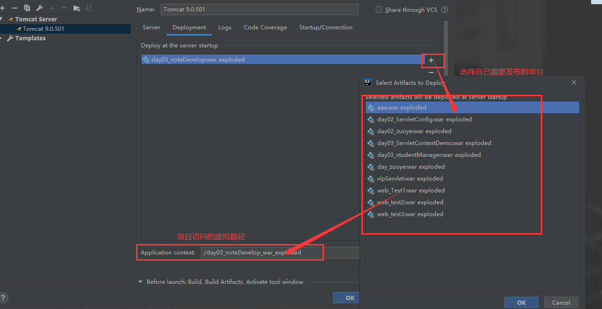Pick the day03_studentManager:war exploded artifact
Viewport: 602px width, 309px height.
tap(472, 155)
